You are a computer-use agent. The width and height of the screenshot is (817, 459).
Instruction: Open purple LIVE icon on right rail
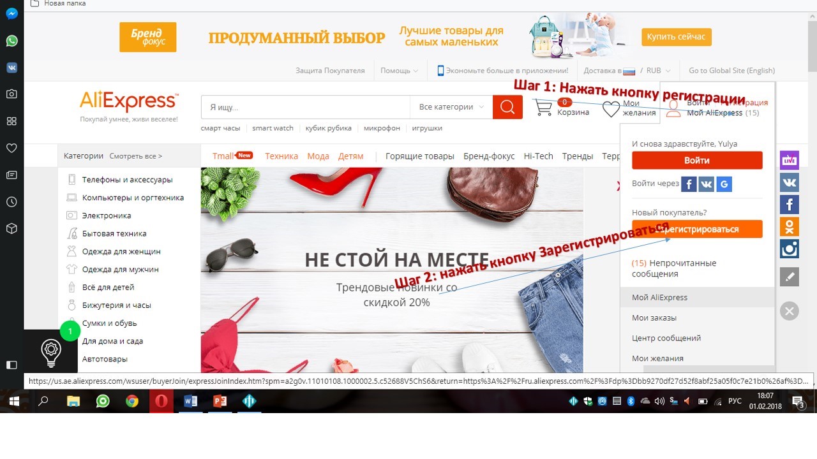pos(790,159)
